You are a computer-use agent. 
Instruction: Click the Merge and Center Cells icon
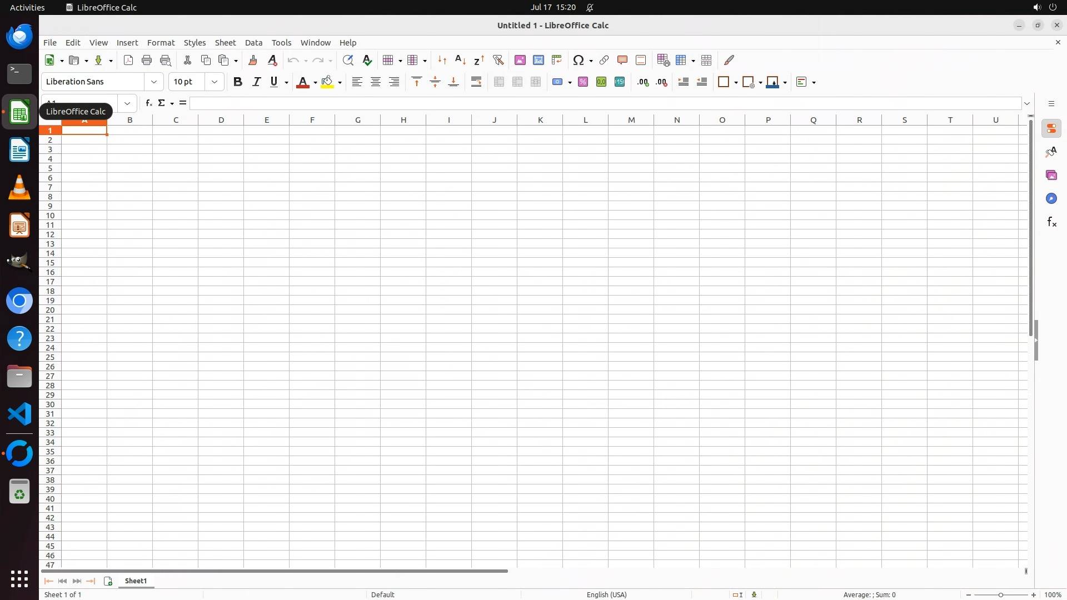point(499,82)
